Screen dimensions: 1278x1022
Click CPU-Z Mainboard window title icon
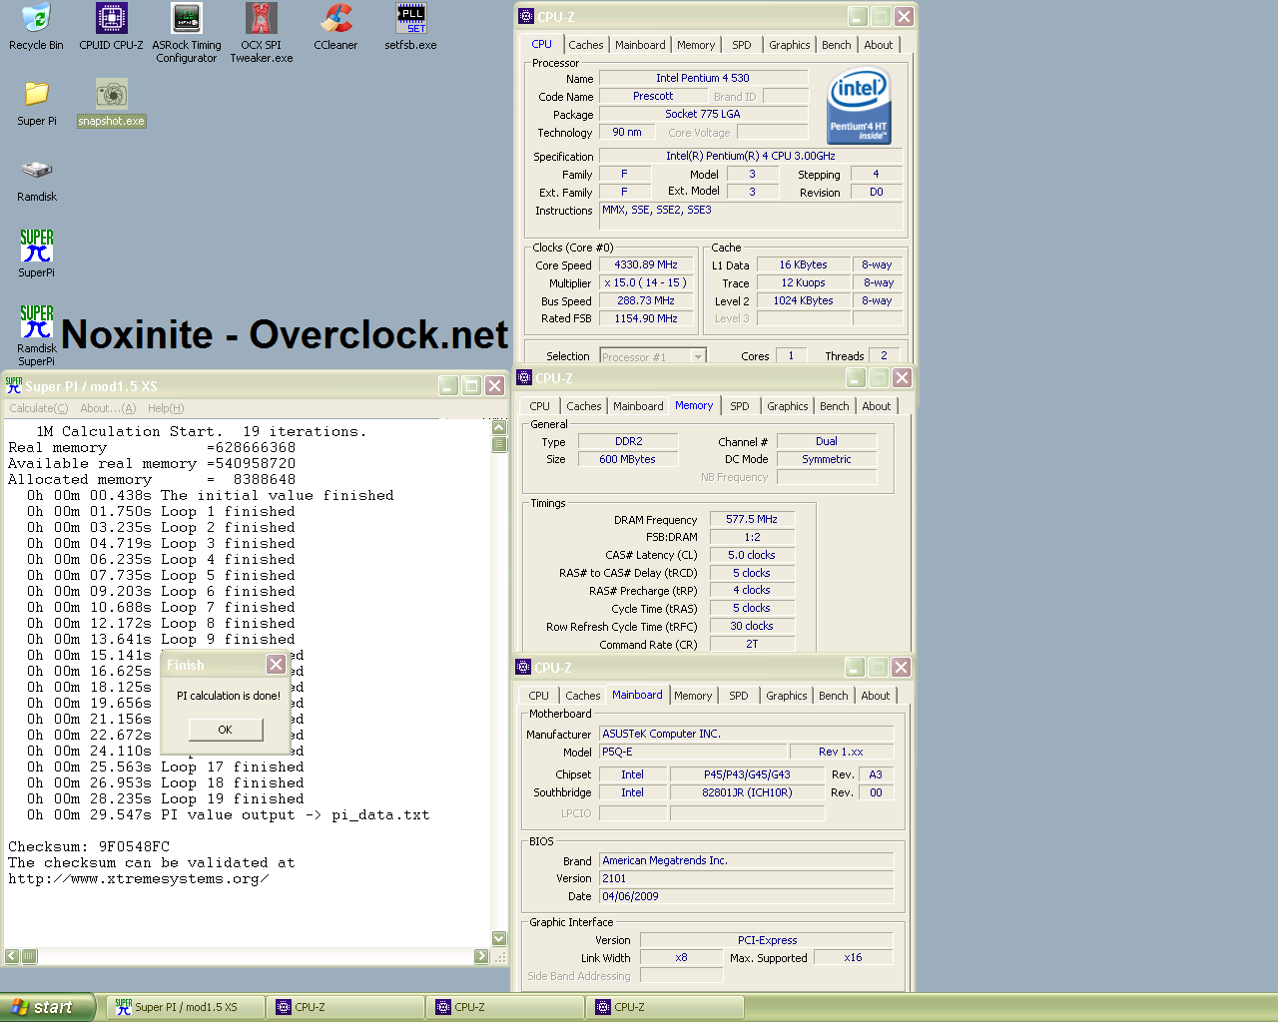(x=523, y=667)
